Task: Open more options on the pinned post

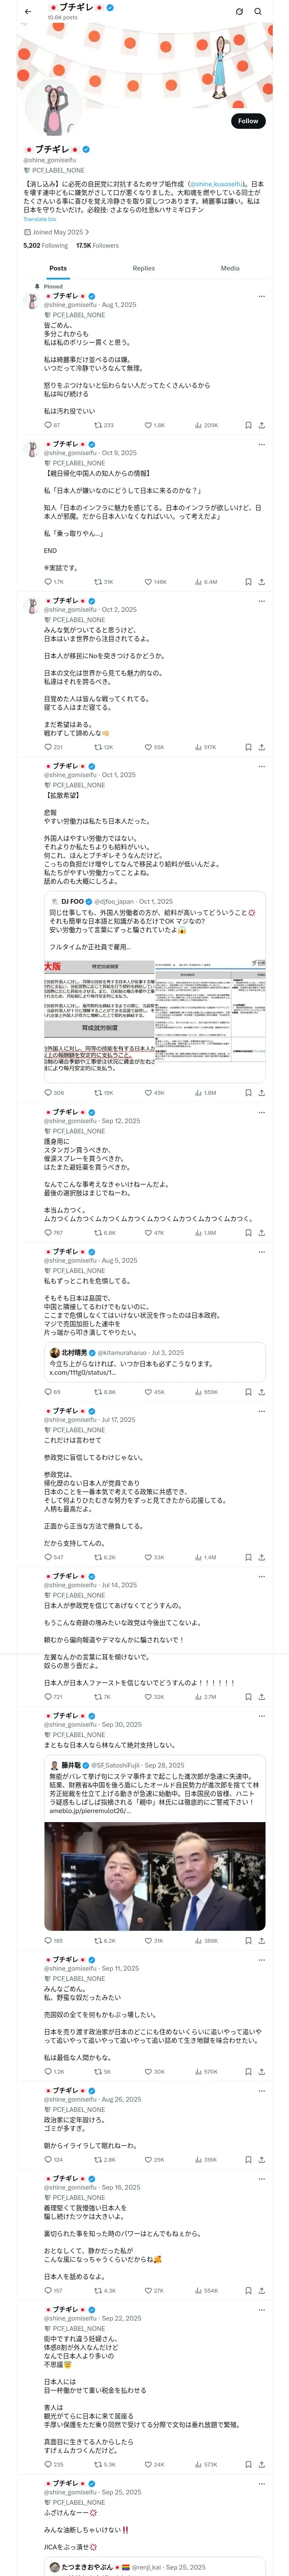Action: 261,296
